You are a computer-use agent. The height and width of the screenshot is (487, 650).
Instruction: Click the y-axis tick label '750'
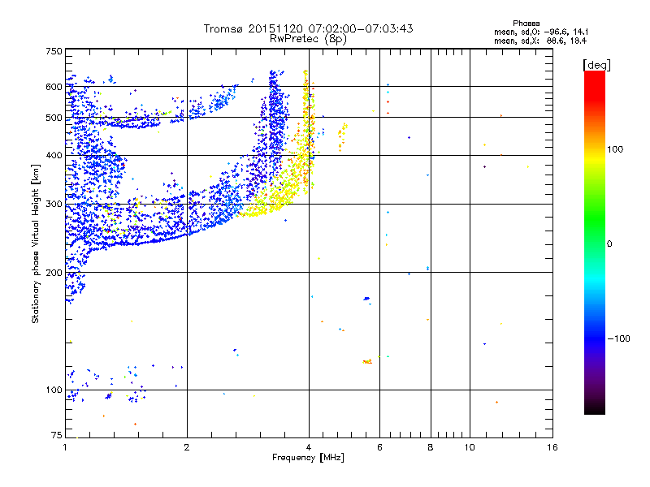[x=54, y=51]
